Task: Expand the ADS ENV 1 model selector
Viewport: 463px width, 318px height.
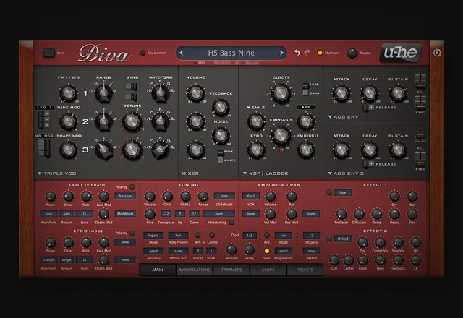Action: pos(346,117)
